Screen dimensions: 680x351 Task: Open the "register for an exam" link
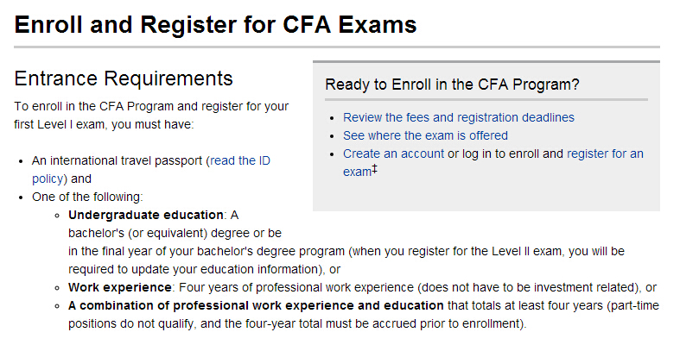point(605,154)
